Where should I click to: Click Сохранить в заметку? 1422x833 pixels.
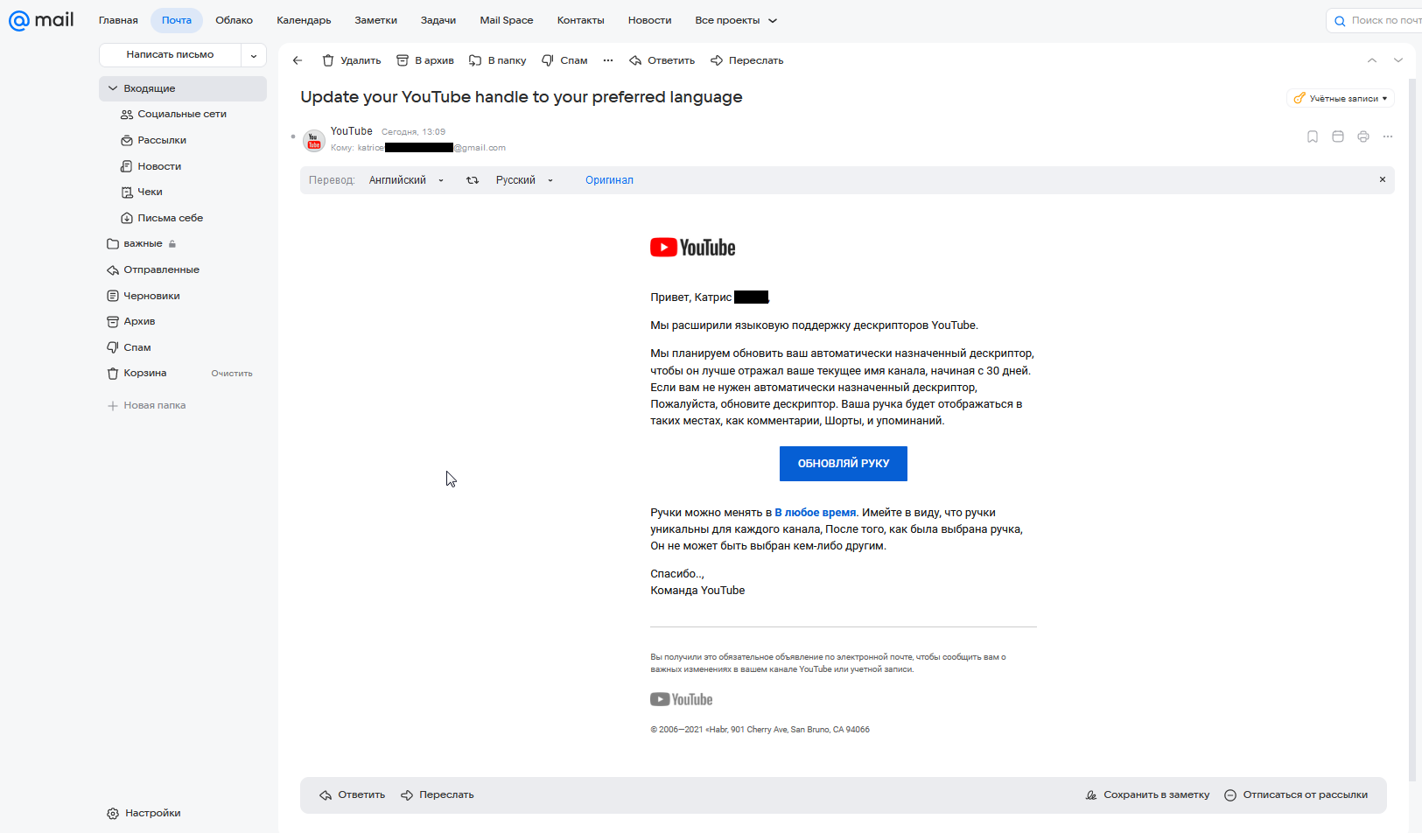pyautogui.click(x=1147, y=794)
